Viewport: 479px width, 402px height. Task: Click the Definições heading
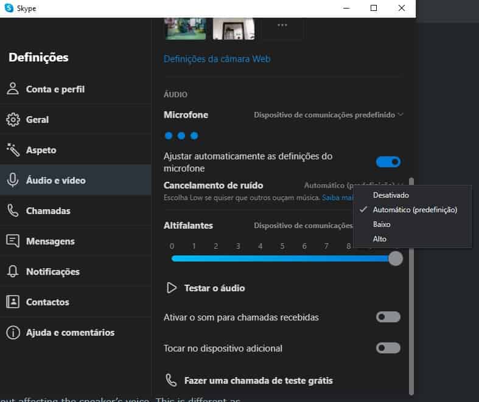coord(38,57)
